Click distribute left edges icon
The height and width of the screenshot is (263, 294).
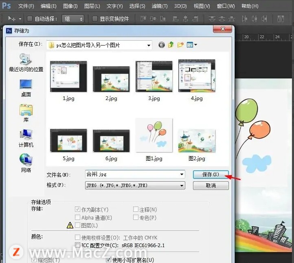[244, 19]
